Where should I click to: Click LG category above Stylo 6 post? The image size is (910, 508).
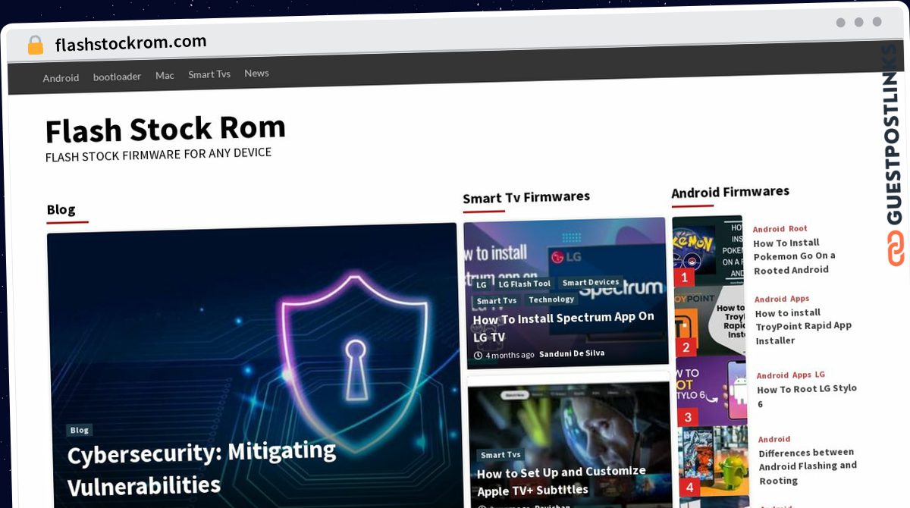[x=820, y=375]
